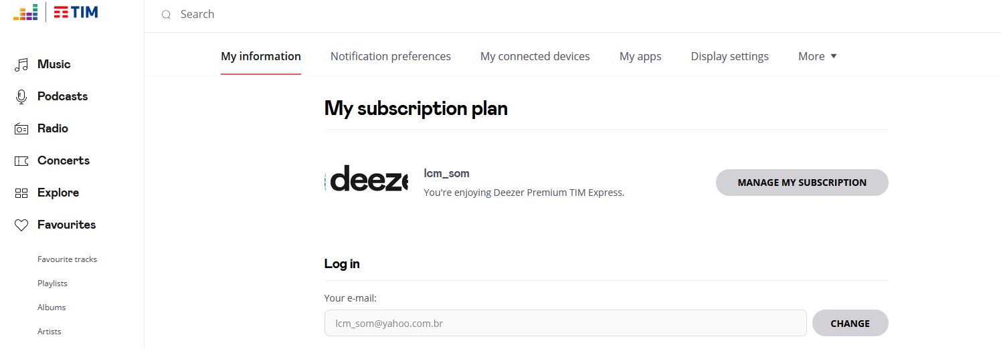Click the search magnifier icon
Image resolution: width=1001 pixels, height=349 pixels.
(x=166, y=15)
